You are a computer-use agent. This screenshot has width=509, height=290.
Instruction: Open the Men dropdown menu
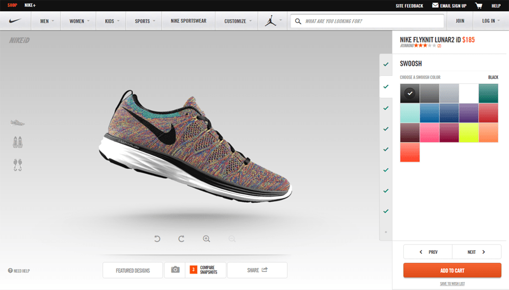[x=47, y=21]
